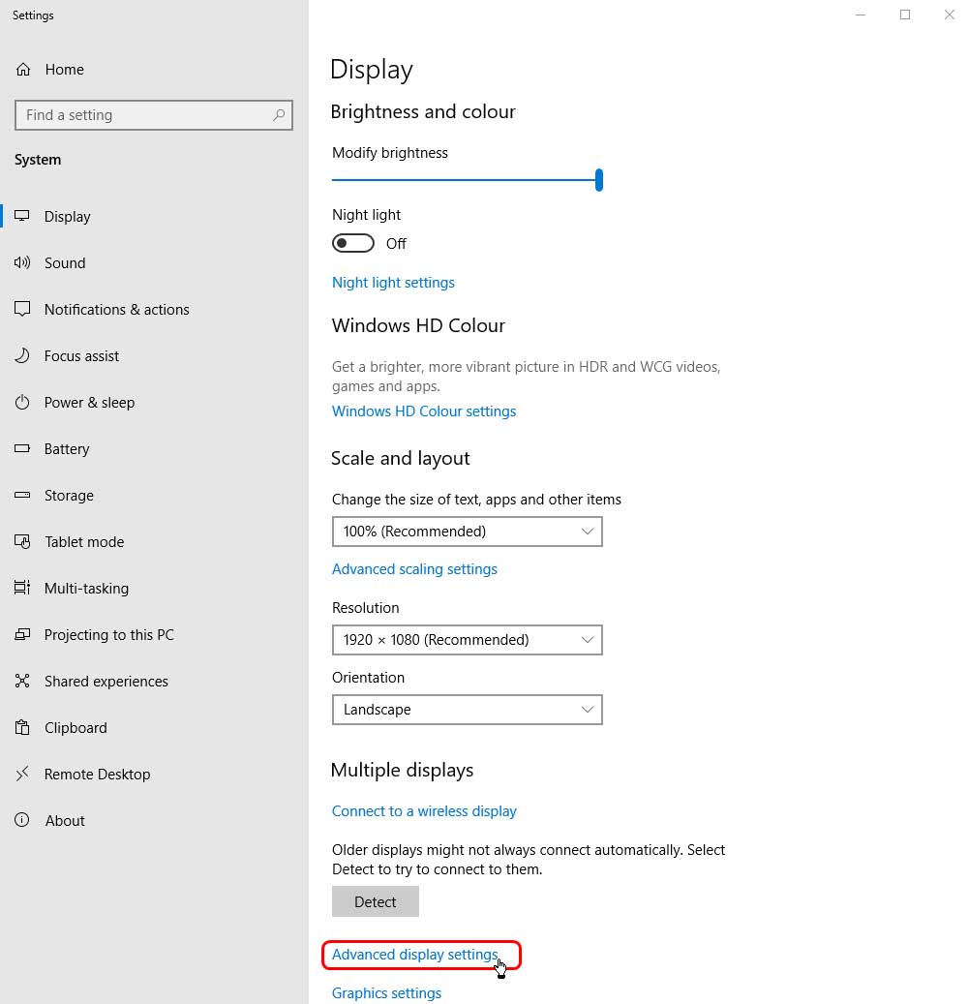
Task: Click the Storage sidebar icon
Action: click(67, 495)
